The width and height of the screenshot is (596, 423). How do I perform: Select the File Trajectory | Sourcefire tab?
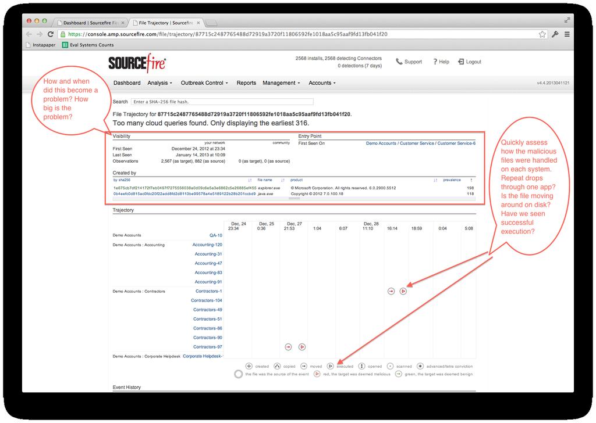coord(166,23)
